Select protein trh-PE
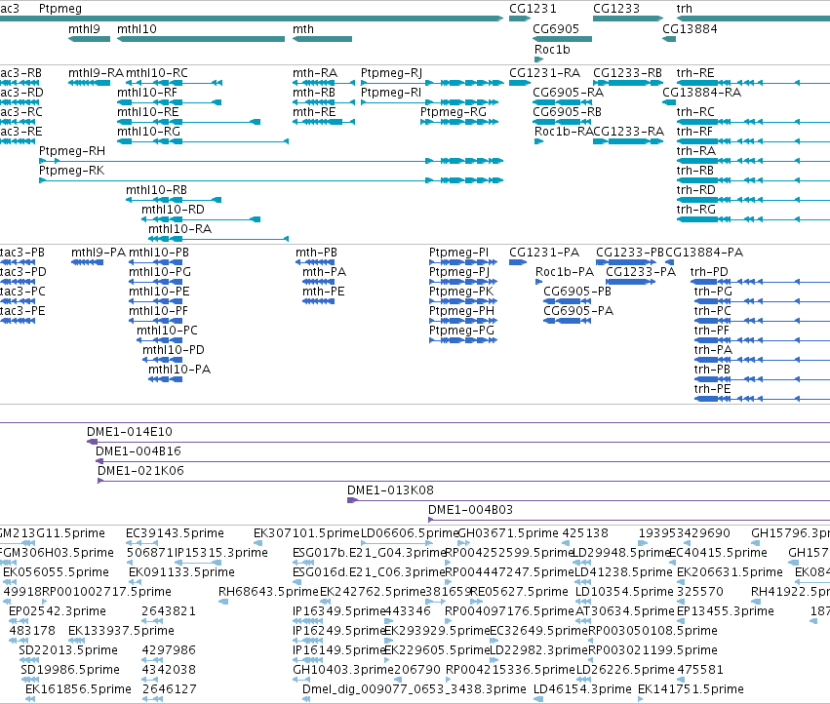Image resolution: width=830 pixels, height=704 pixels. pyautogui.click(x=763, y=399)
